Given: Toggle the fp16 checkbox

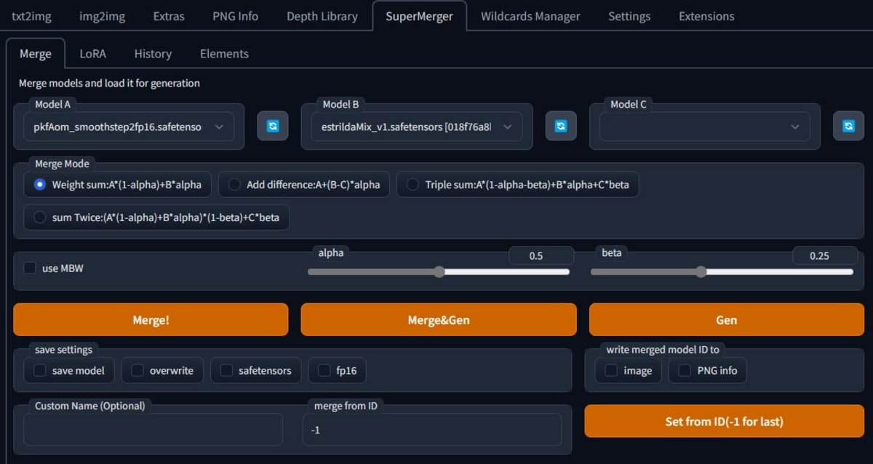Looking at the screenshot, I should coord(324,371).
